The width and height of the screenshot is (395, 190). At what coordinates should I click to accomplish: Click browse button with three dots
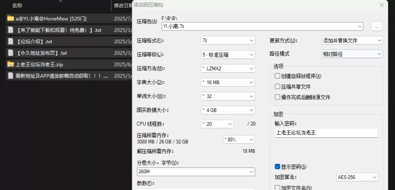(377, 27)
